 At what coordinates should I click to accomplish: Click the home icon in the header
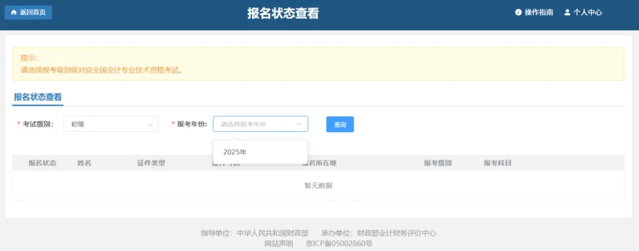pyautogui.click(x=14, y=12)
